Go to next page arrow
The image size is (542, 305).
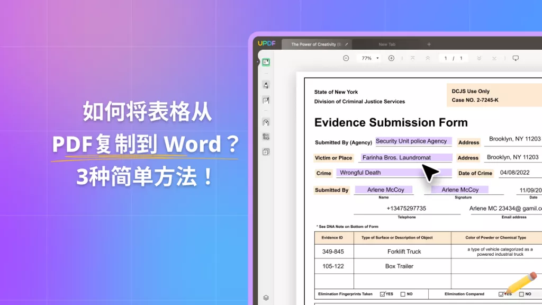point(479,58)
